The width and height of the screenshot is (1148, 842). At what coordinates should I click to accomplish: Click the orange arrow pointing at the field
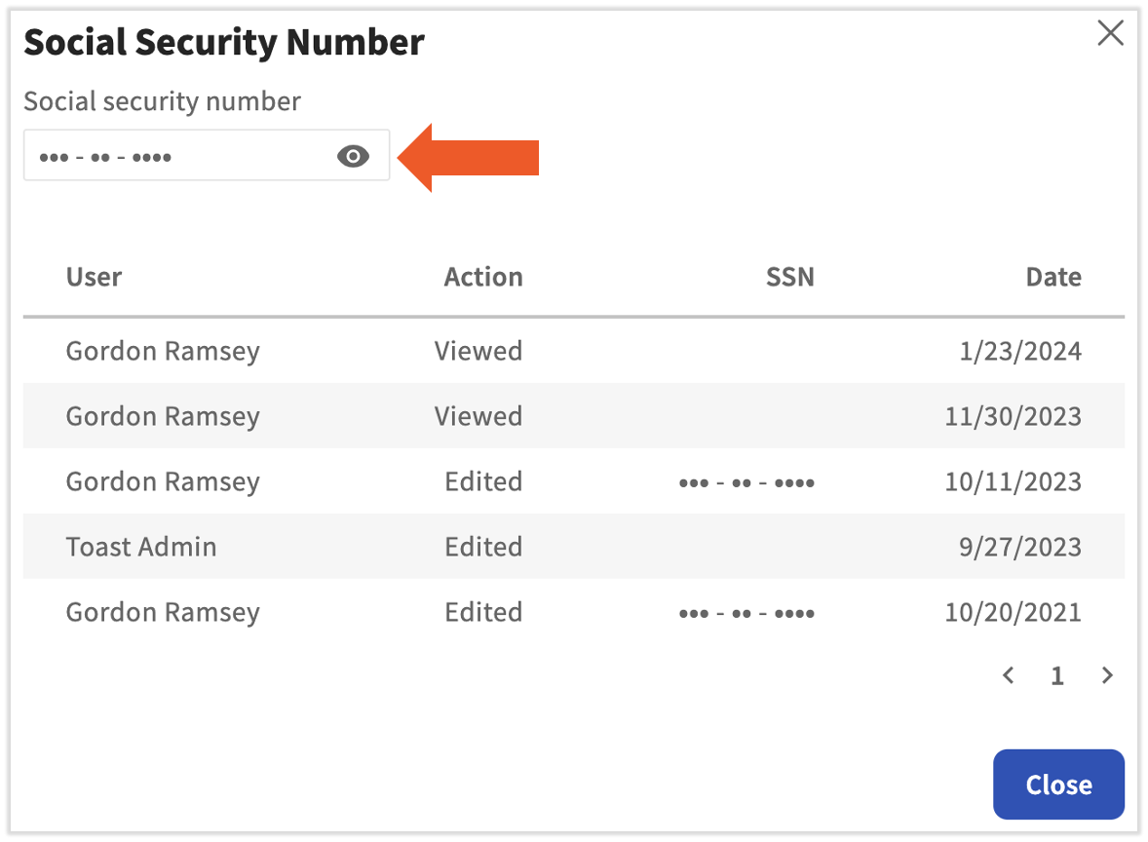(x=468, y=156)
